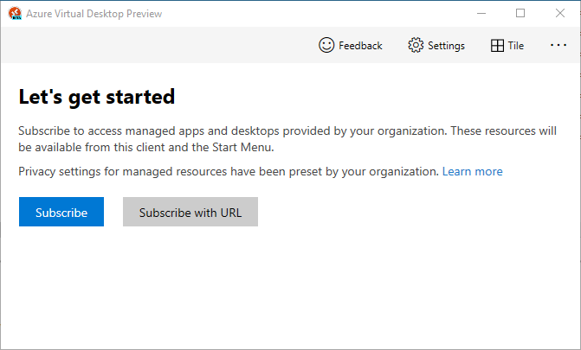Click the blue Subscribe button
This screenshot has height=350, width=581.
pos(61,212)
